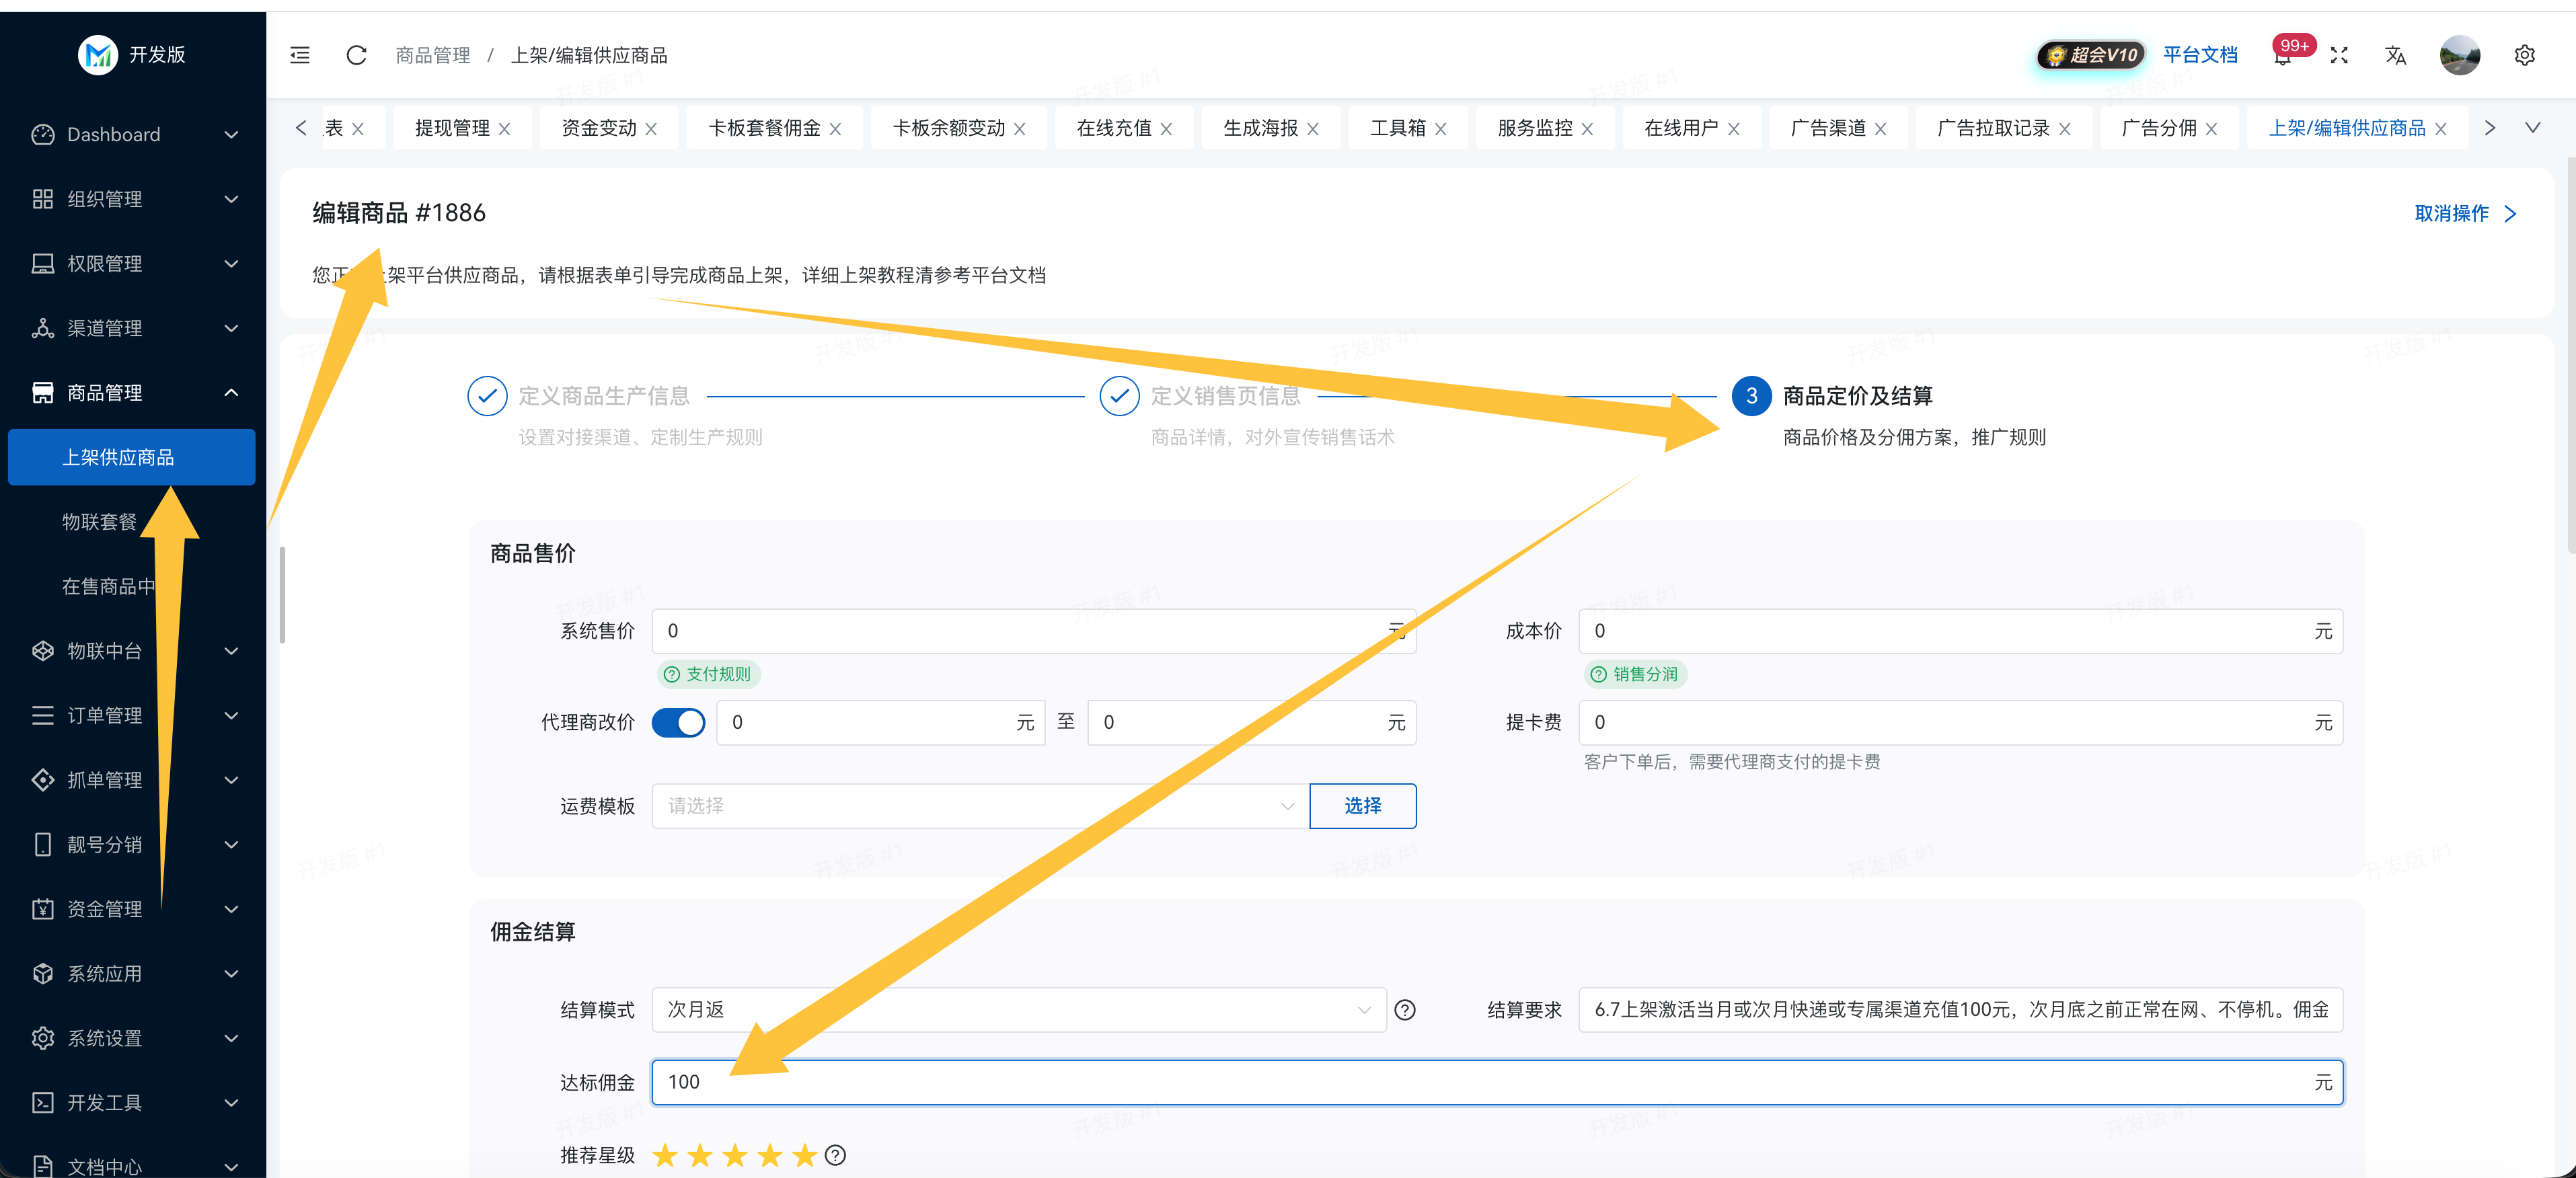Collapse the sidebar menu hamburger icon
This screenshot has height=1178, width=2576.
tap(299, 55)
